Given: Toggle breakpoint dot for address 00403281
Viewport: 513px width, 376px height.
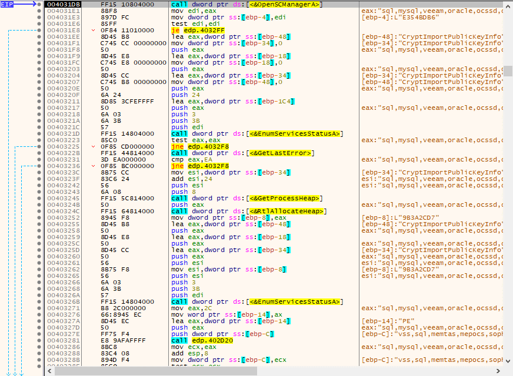Looking at the screenshot, I should (39, 340).
